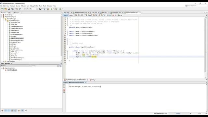The width and height of the screenshot is (208, 117).
Task: Click the Debug Project toolbar icon
Action: click(x=56, y=9)
